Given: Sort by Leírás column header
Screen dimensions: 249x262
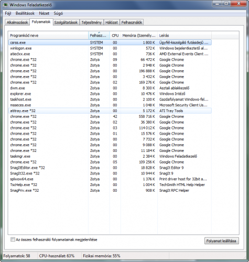Looking at the screenshot, I should (x=185, y=36).
